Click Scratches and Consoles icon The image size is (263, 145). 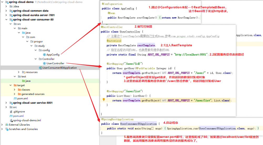(7, 129)
